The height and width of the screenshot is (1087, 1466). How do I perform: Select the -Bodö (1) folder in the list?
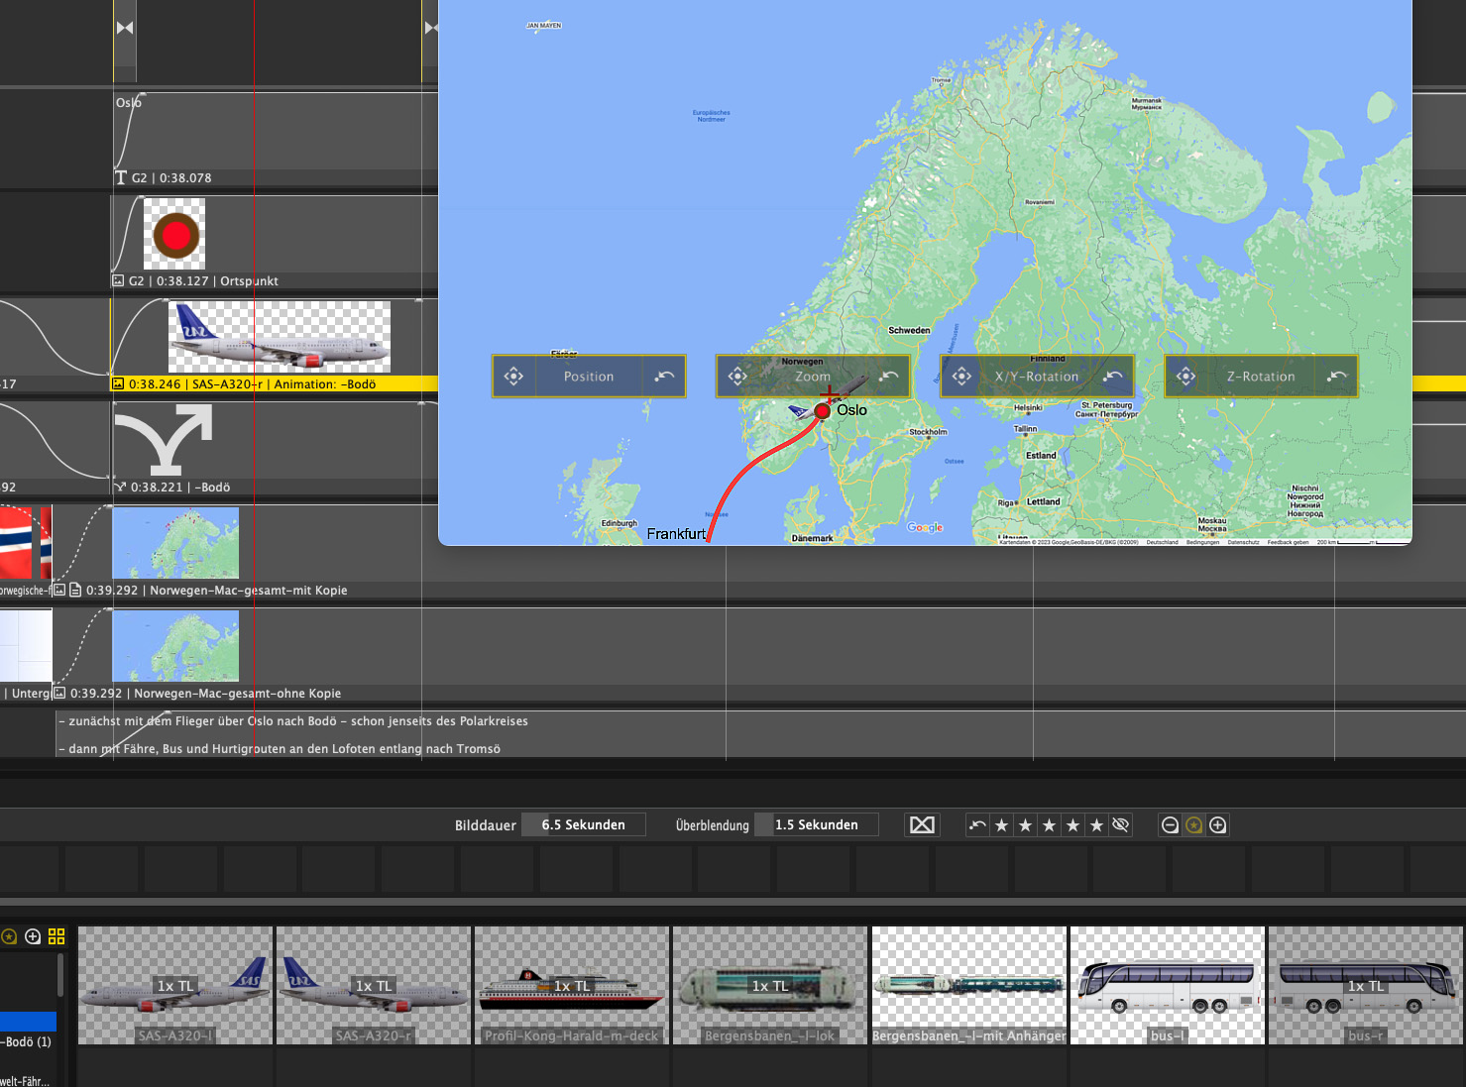pyautogui.click(x=27, y=1041)
